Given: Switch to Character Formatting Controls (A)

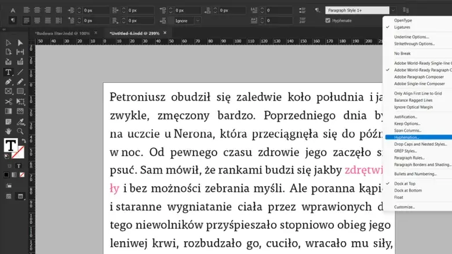Looking at the screenshot, I should tap(13, 10).
